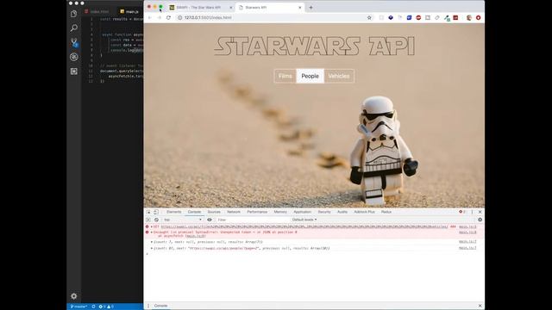Switch to the Memory DevTools tab
The height and width of the screenshot is (310, 552).
280,212
